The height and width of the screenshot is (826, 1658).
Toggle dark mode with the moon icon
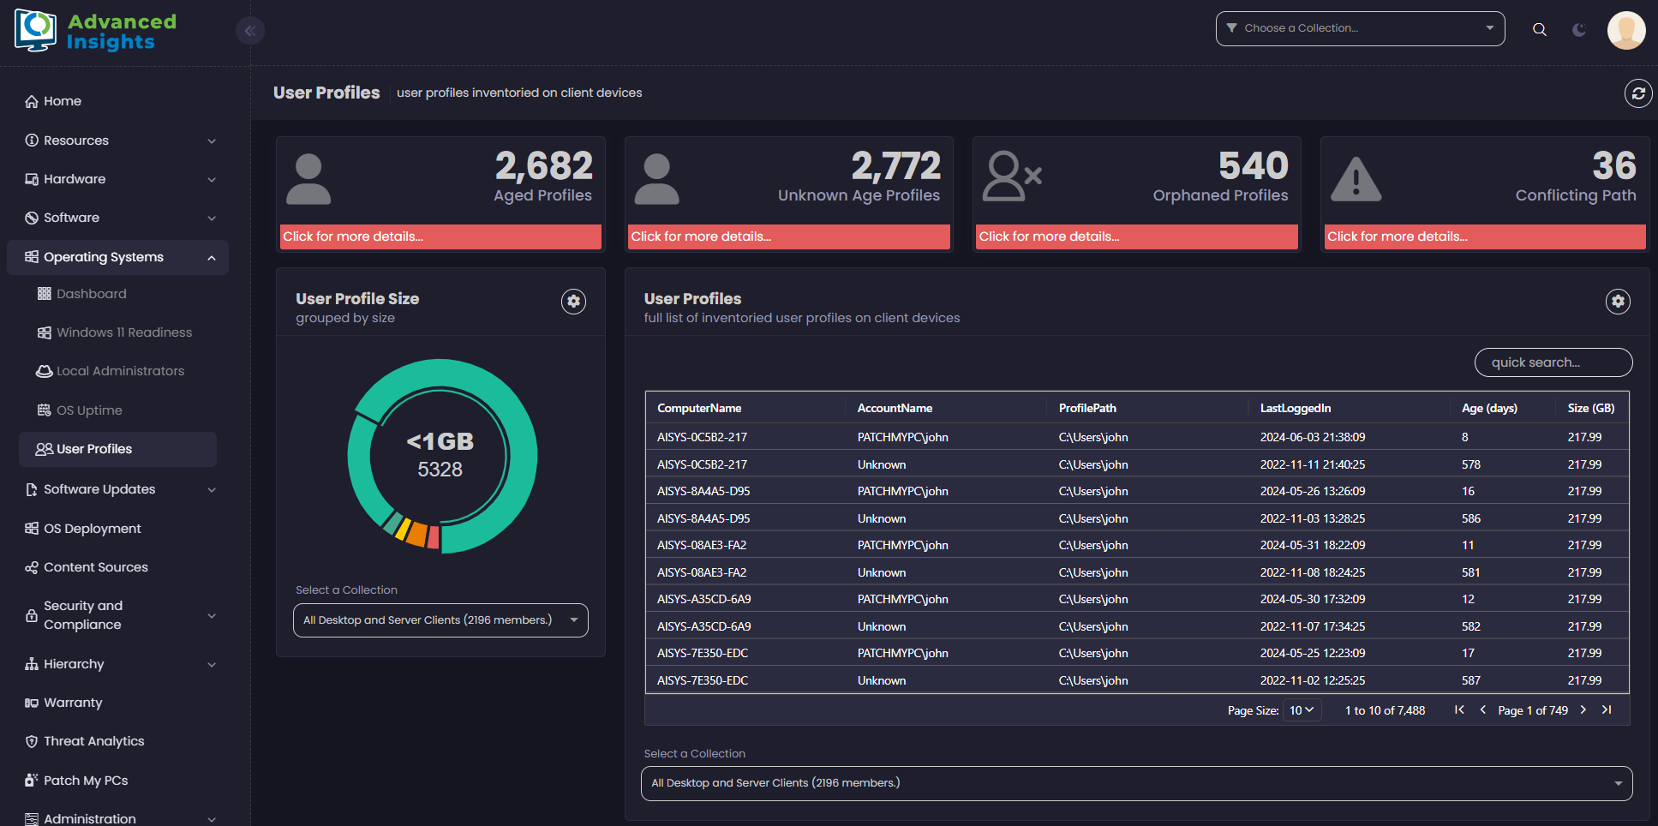1578,29
